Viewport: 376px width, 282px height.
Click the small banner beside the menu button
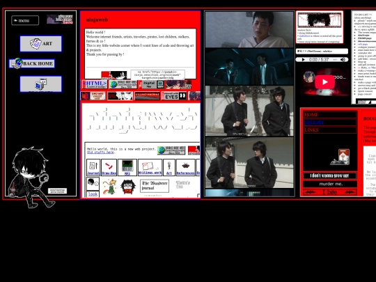(60, 19)
